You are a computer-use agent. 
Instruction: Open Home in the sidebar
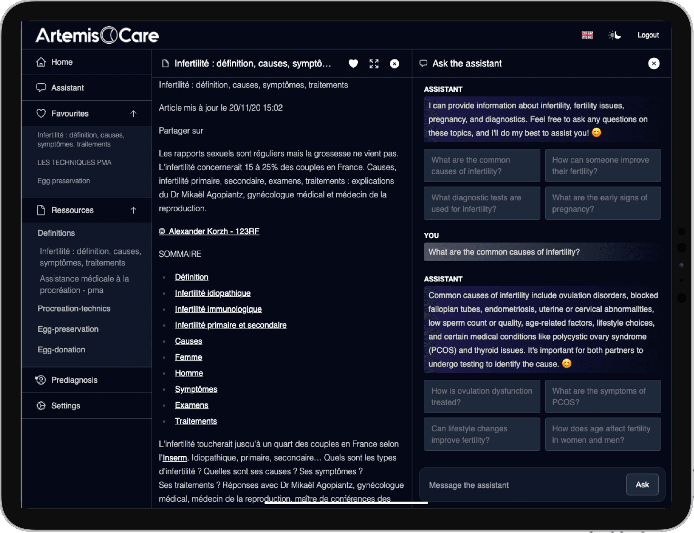[x=87, y=62]
